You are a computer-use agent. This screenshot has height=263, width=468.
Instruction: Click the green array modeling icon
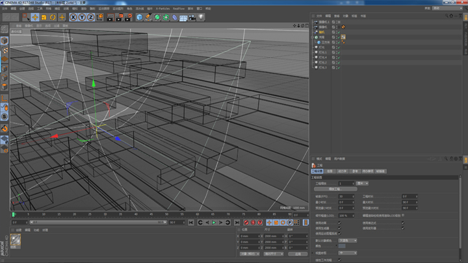[x=166, y=18]
